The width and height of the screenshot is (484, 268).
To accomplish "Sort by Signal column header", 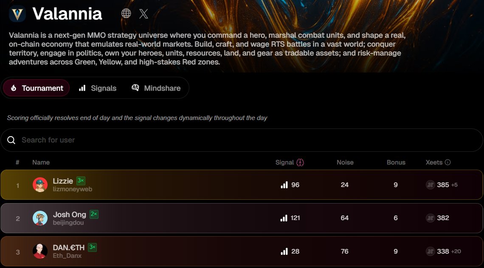I will [x=284, y=162].
